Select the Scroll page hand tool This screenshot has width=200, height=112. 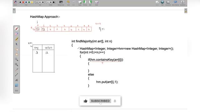point(17,54)
